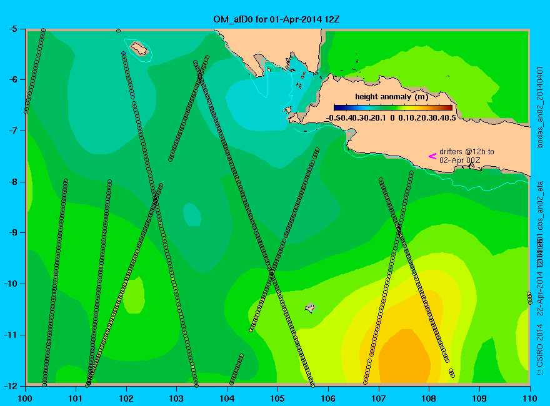Viewport: 550px width, 406px height.
Task: Click the altimeter track crossover near 107.4E, 9S
Action: click(399, 230)
